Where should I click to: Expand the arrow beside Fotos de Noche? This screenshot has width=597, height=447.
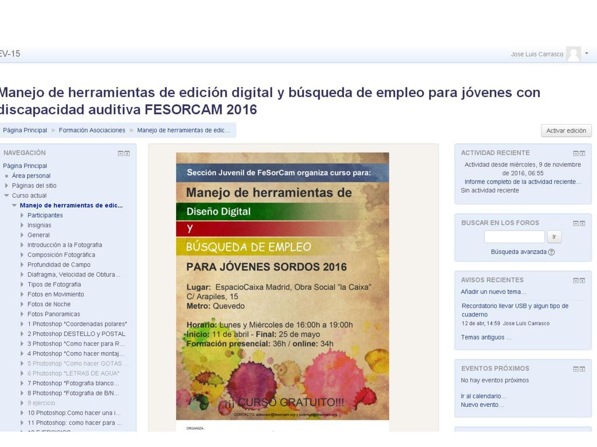coord(22,304)
